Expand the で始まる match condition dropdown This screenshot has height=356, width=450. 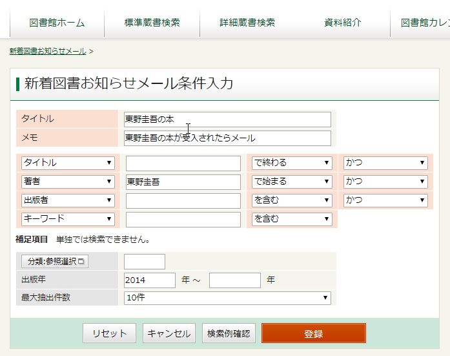[291, 182]
